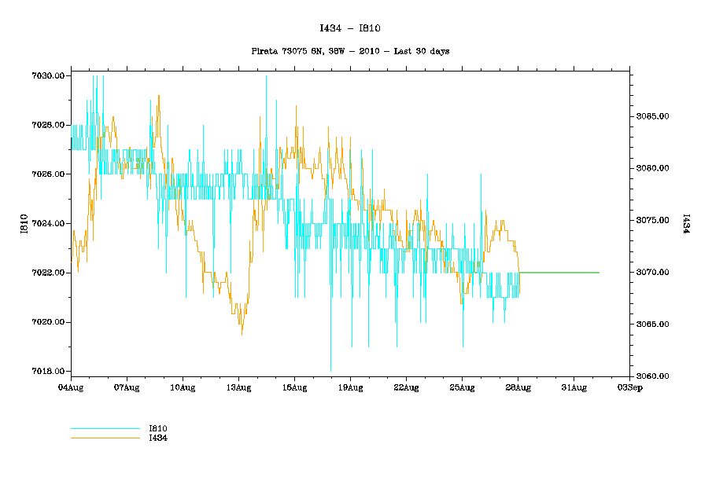This screenshot has width=701, height=495.
Task: Click the flat orange line after 28Aug
Action: point(559,273)
